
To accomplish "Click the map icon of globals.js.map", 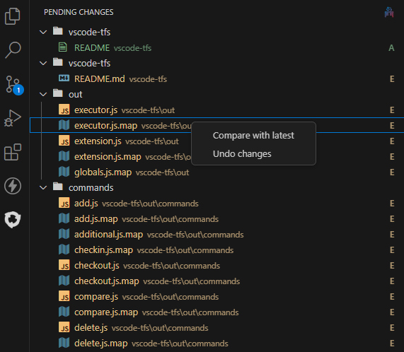I will [x=64, y=172].
